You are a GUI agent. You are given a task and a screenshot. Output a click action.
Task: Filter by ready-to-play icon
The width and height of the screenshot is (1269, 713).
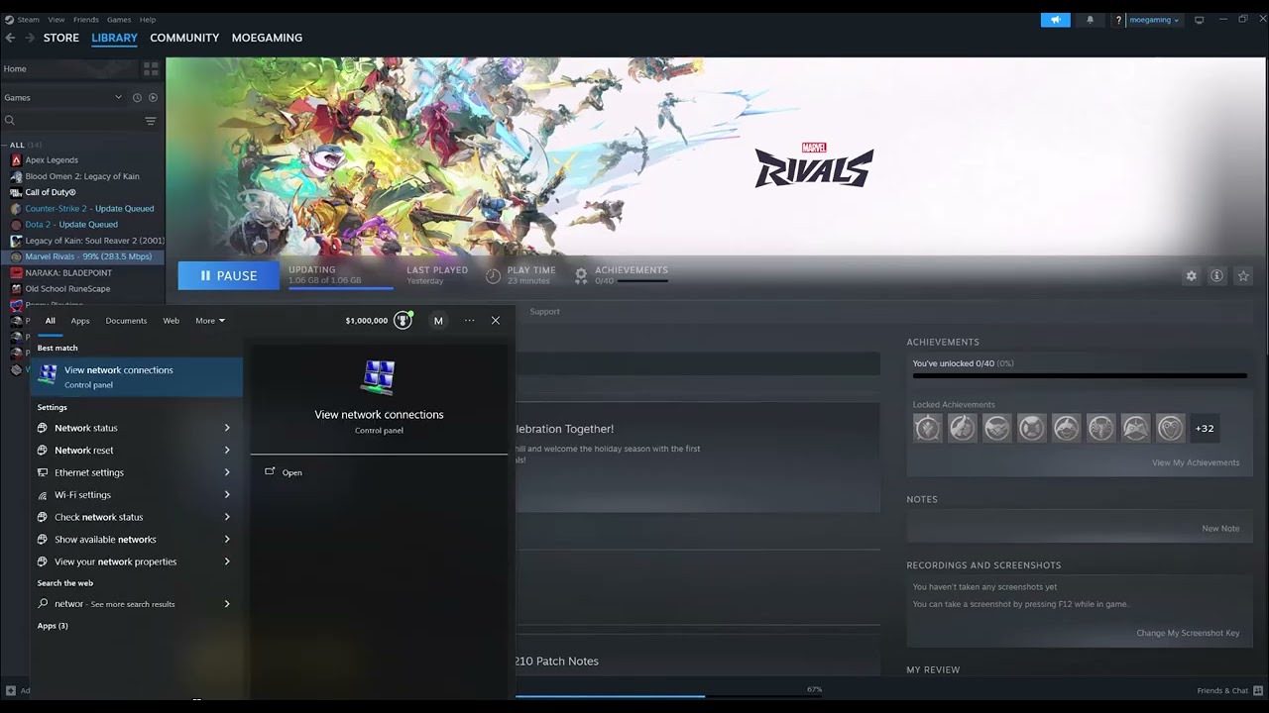point(153,98)
